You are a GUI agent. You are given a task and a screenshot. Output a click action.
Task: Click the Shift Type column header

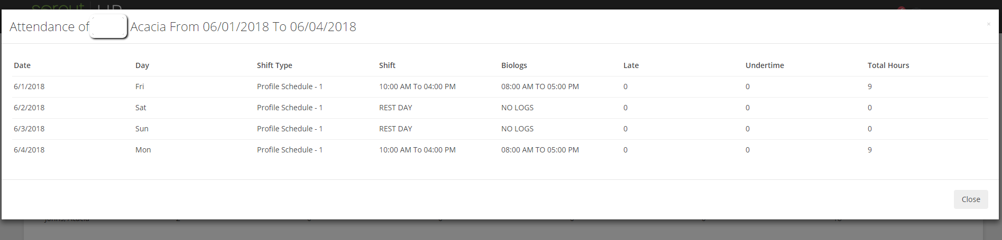274,65
